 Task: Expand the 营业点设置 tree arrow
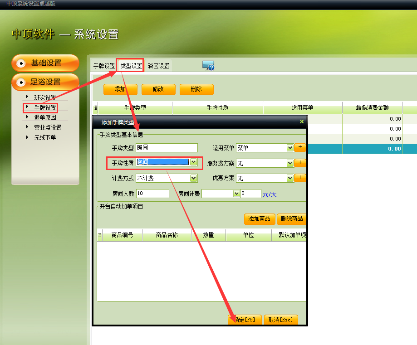(x=27, y=127)
